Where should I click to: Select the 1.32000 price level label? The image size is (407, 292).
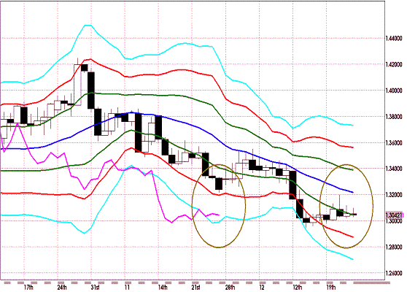coord(394,195)
